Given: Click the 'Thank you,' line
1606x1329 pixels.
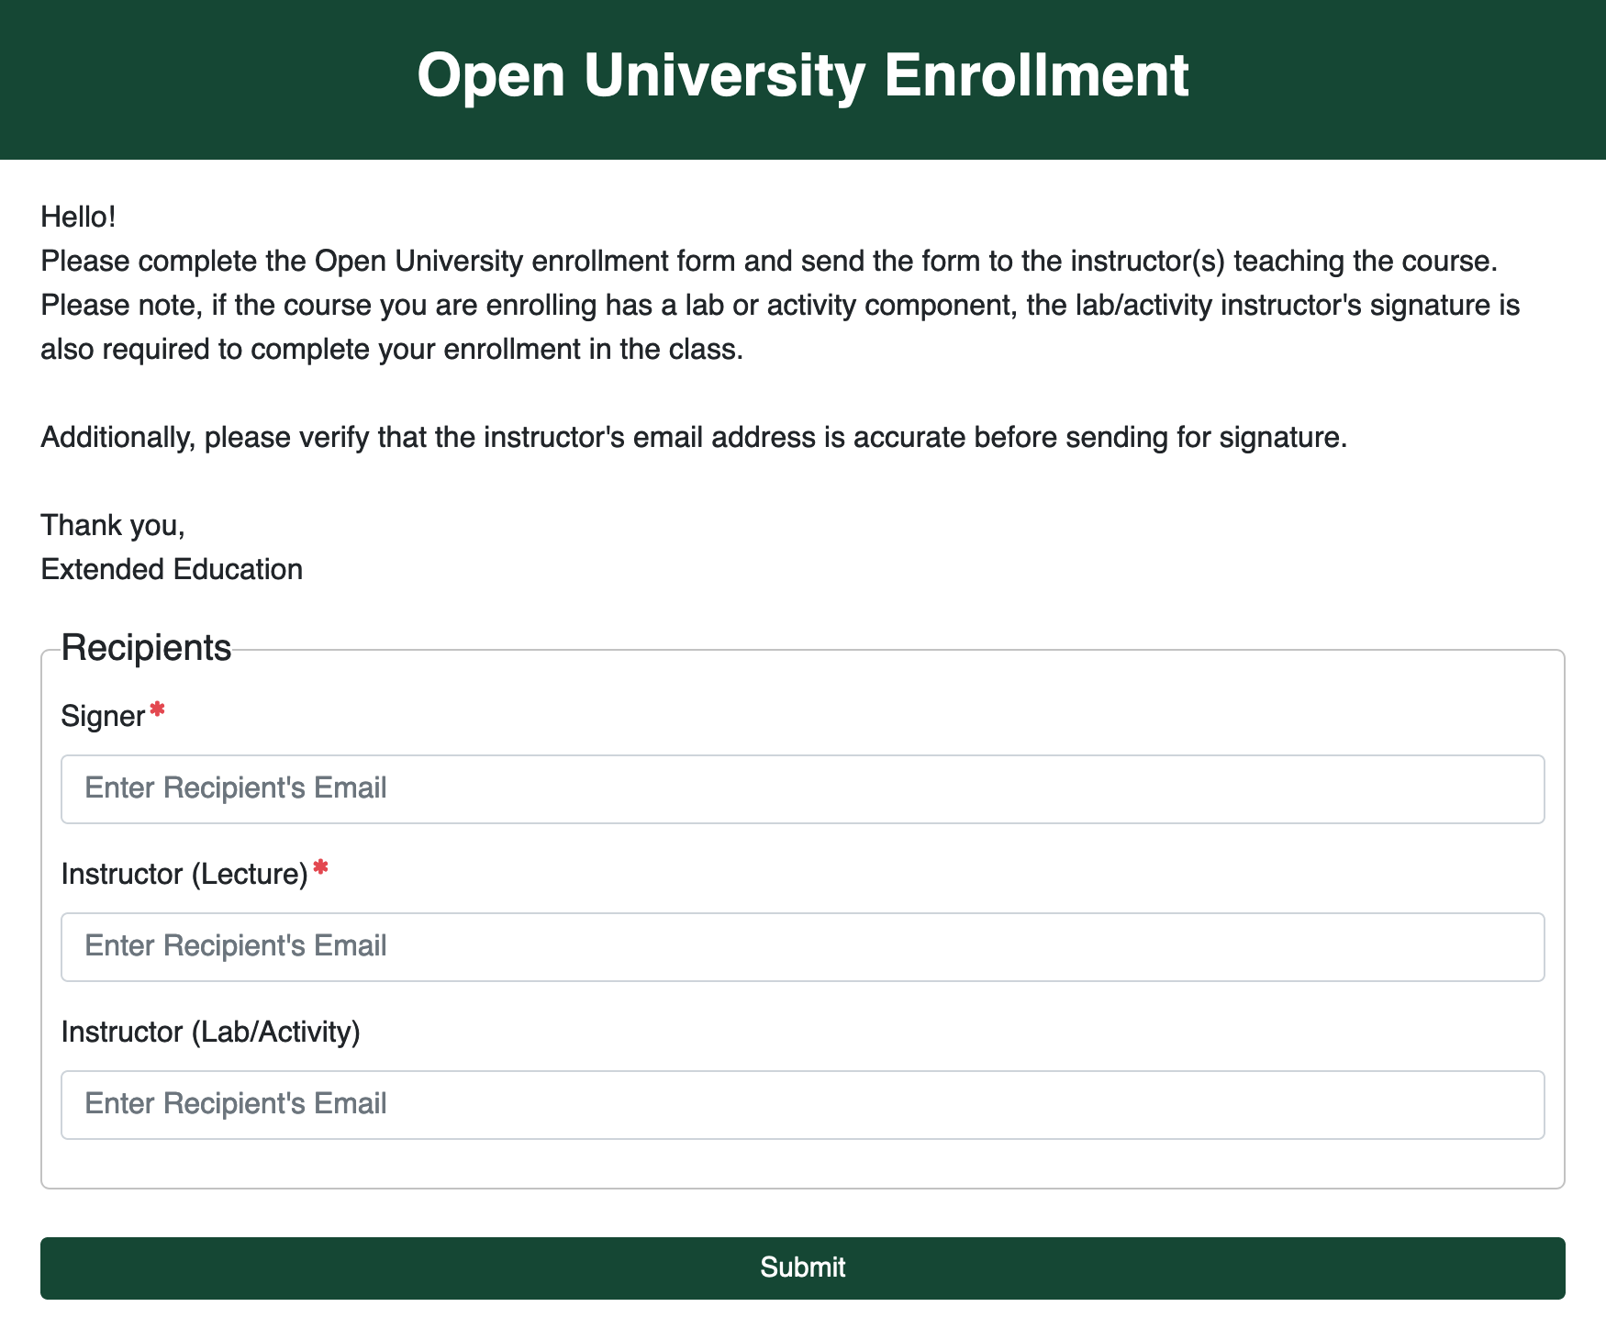Looking at the screenshot, I should tap(113, 525).
